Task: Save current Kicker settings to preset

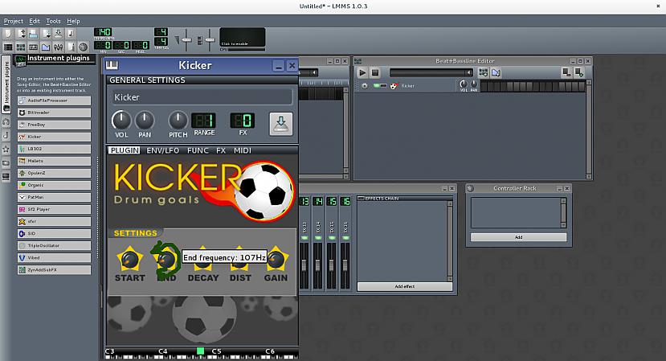Action: pyautogui.click(x=280, y=124)
